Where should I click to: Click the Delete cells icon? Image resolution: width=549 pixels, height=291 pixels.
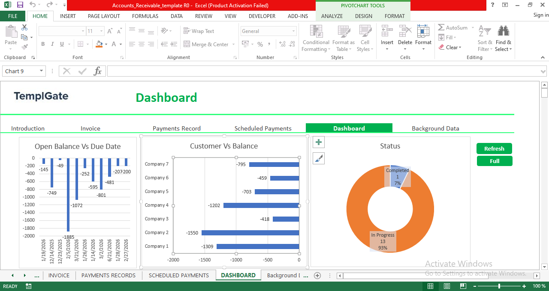coord(405,31)
